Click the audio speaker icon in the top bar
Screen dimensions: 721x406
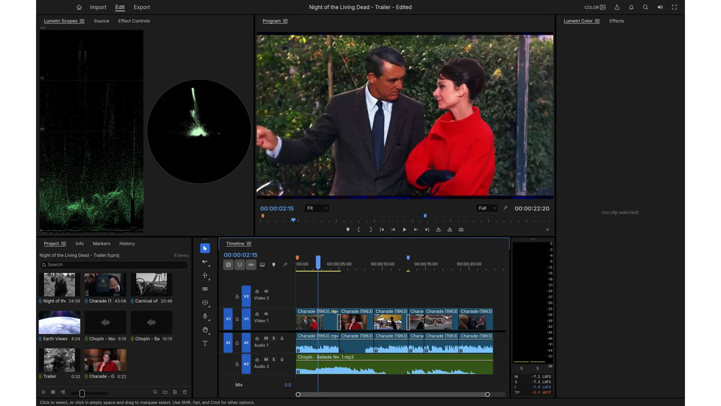point(660,7)
